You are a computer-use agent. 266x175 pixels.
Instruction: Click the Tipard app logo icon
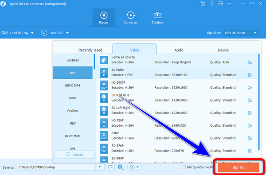click(3, 4)
